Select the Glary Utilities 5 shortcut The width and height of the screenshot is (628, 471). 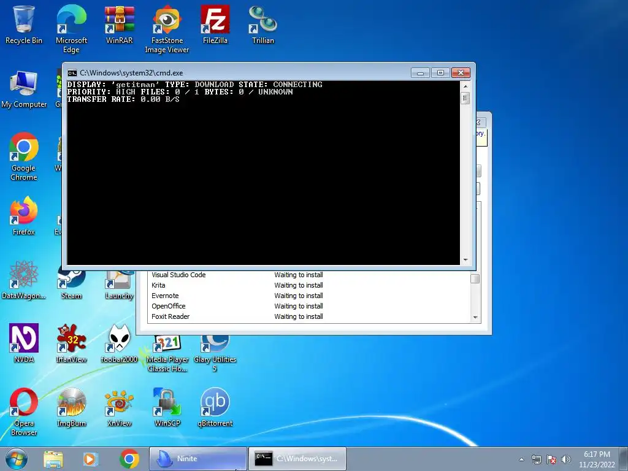pos(215,353)
